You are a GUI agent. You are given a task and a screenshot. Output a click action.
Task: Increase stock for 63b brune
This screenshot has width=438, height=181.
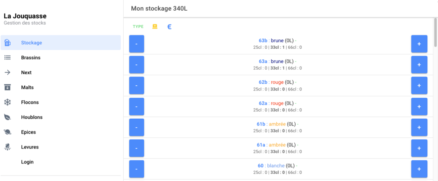419,44
